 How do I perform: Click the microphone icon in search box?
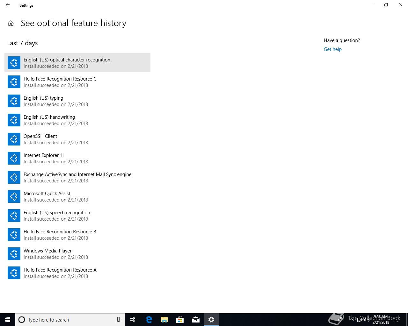tap(118, 320)
